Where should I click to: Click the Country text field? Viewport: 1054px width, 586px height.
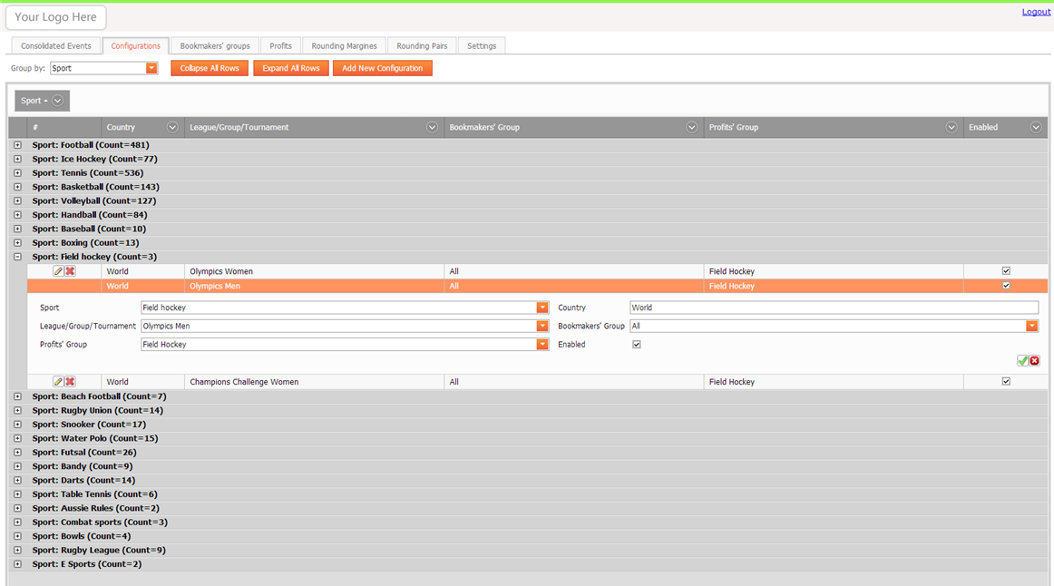tap(833, 308)
